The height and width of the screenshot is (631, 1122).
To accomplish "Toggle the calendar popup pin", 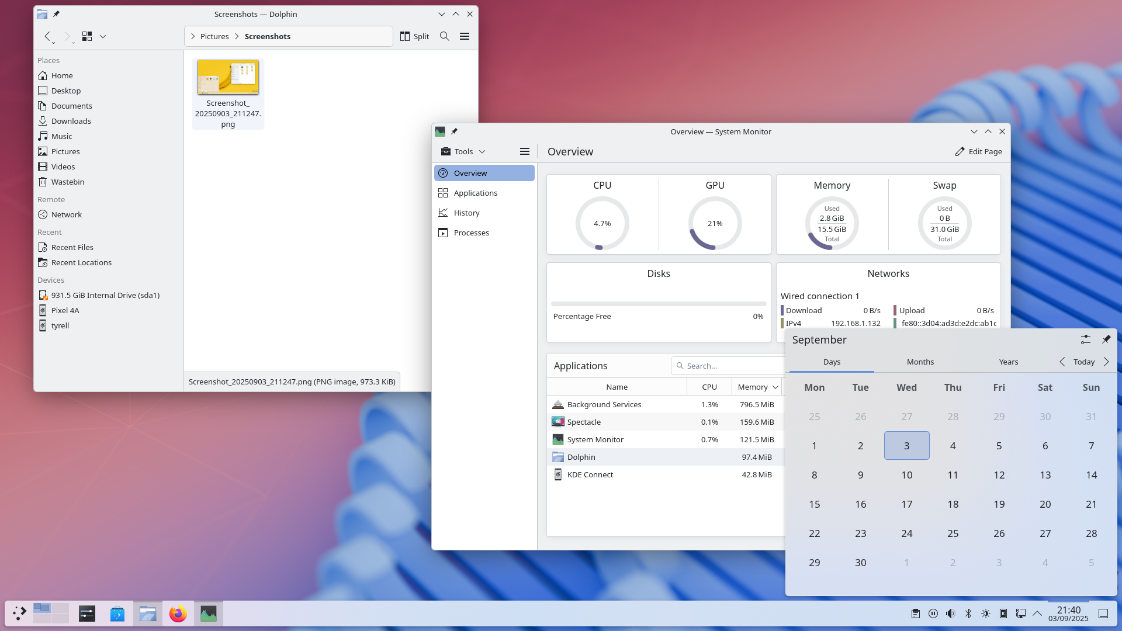I will [x=1106, y=339].
